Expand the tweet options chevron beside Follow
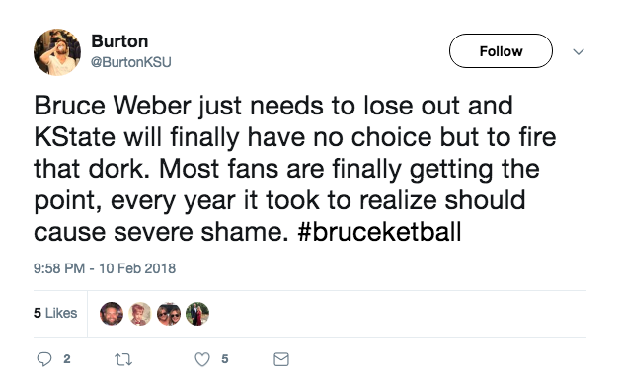Viewport: 622px width, 377px height. pyautogui.click(x=579, y=52)
